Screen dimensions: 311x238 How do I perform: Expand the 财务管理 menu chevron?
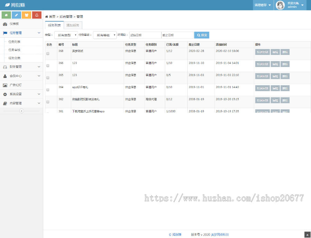click(x=39, y=67)
